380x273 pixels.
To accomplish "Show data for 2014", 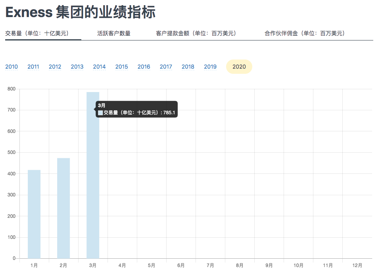I will [99, 67].
